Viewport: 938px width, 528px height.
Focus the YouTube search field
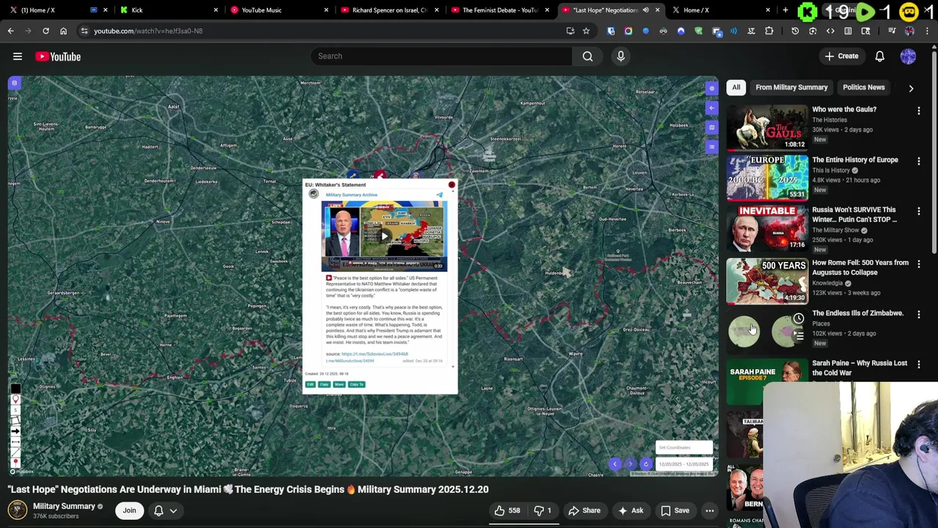441,56
